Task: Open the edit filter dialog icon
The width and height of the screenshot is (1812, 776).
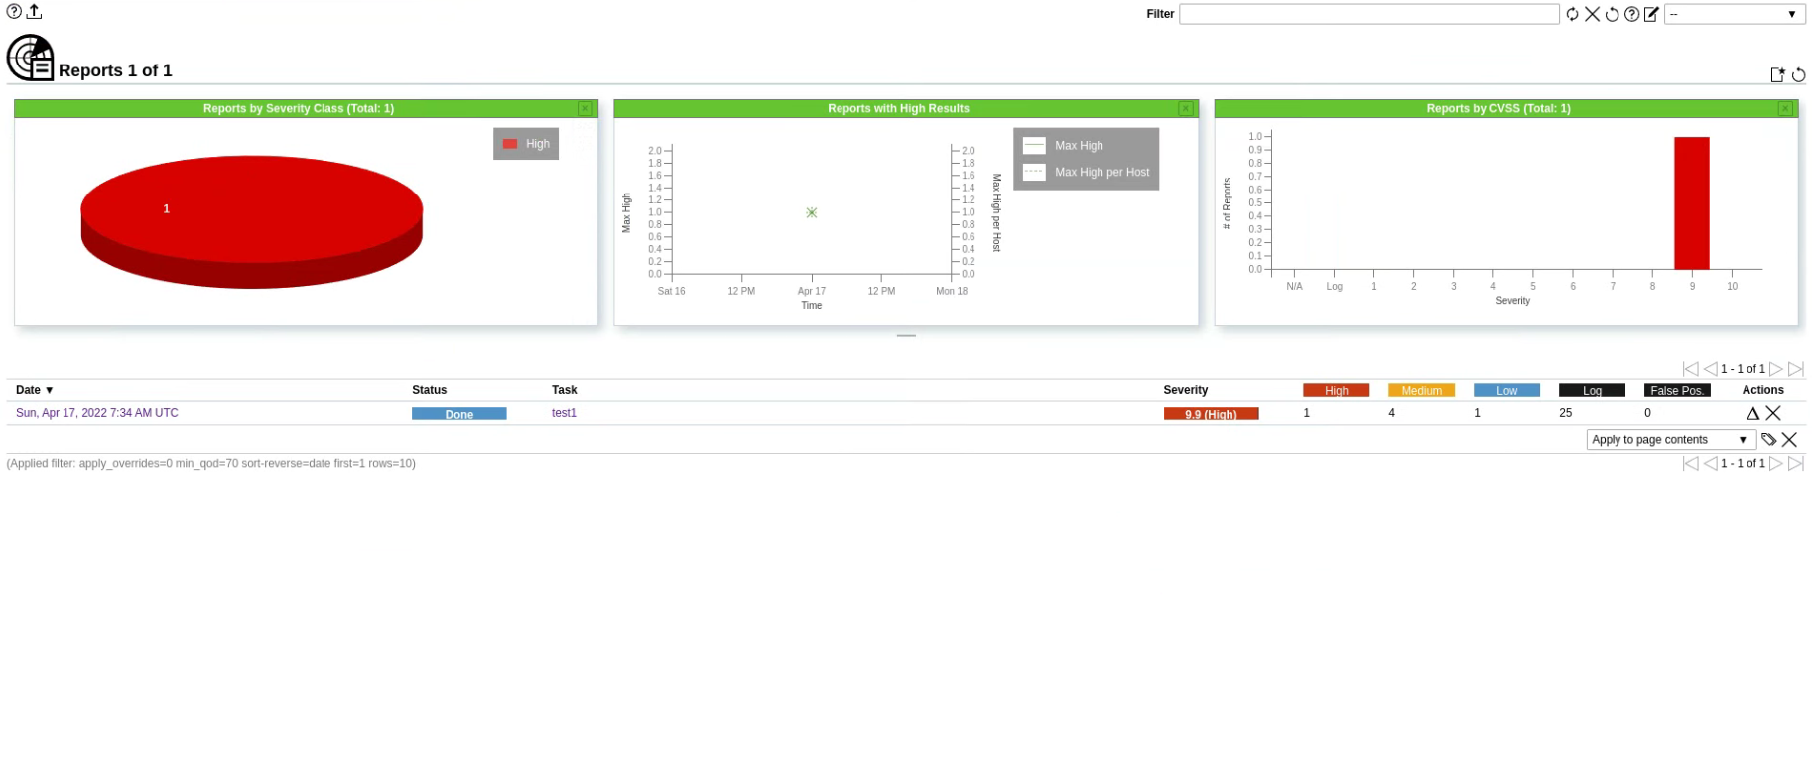Action: [1651, 14]
